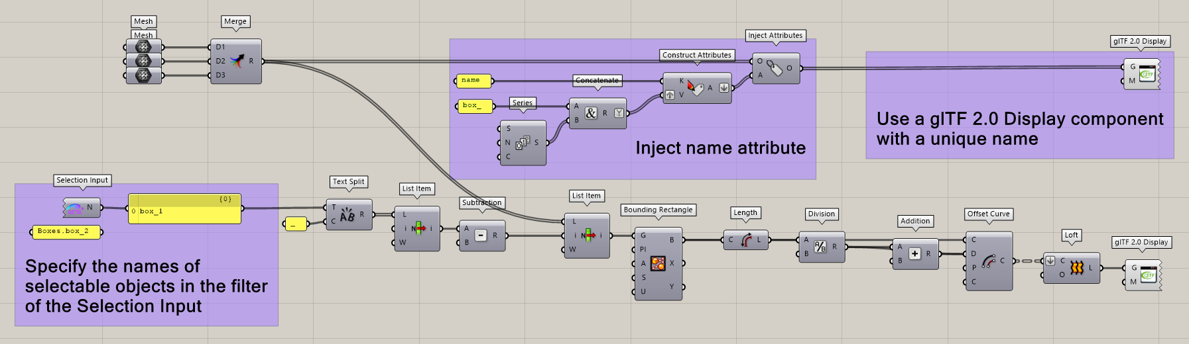Select the Text Split component icon
This screenshot has width=1189, height=344.
tap(347, 215)
